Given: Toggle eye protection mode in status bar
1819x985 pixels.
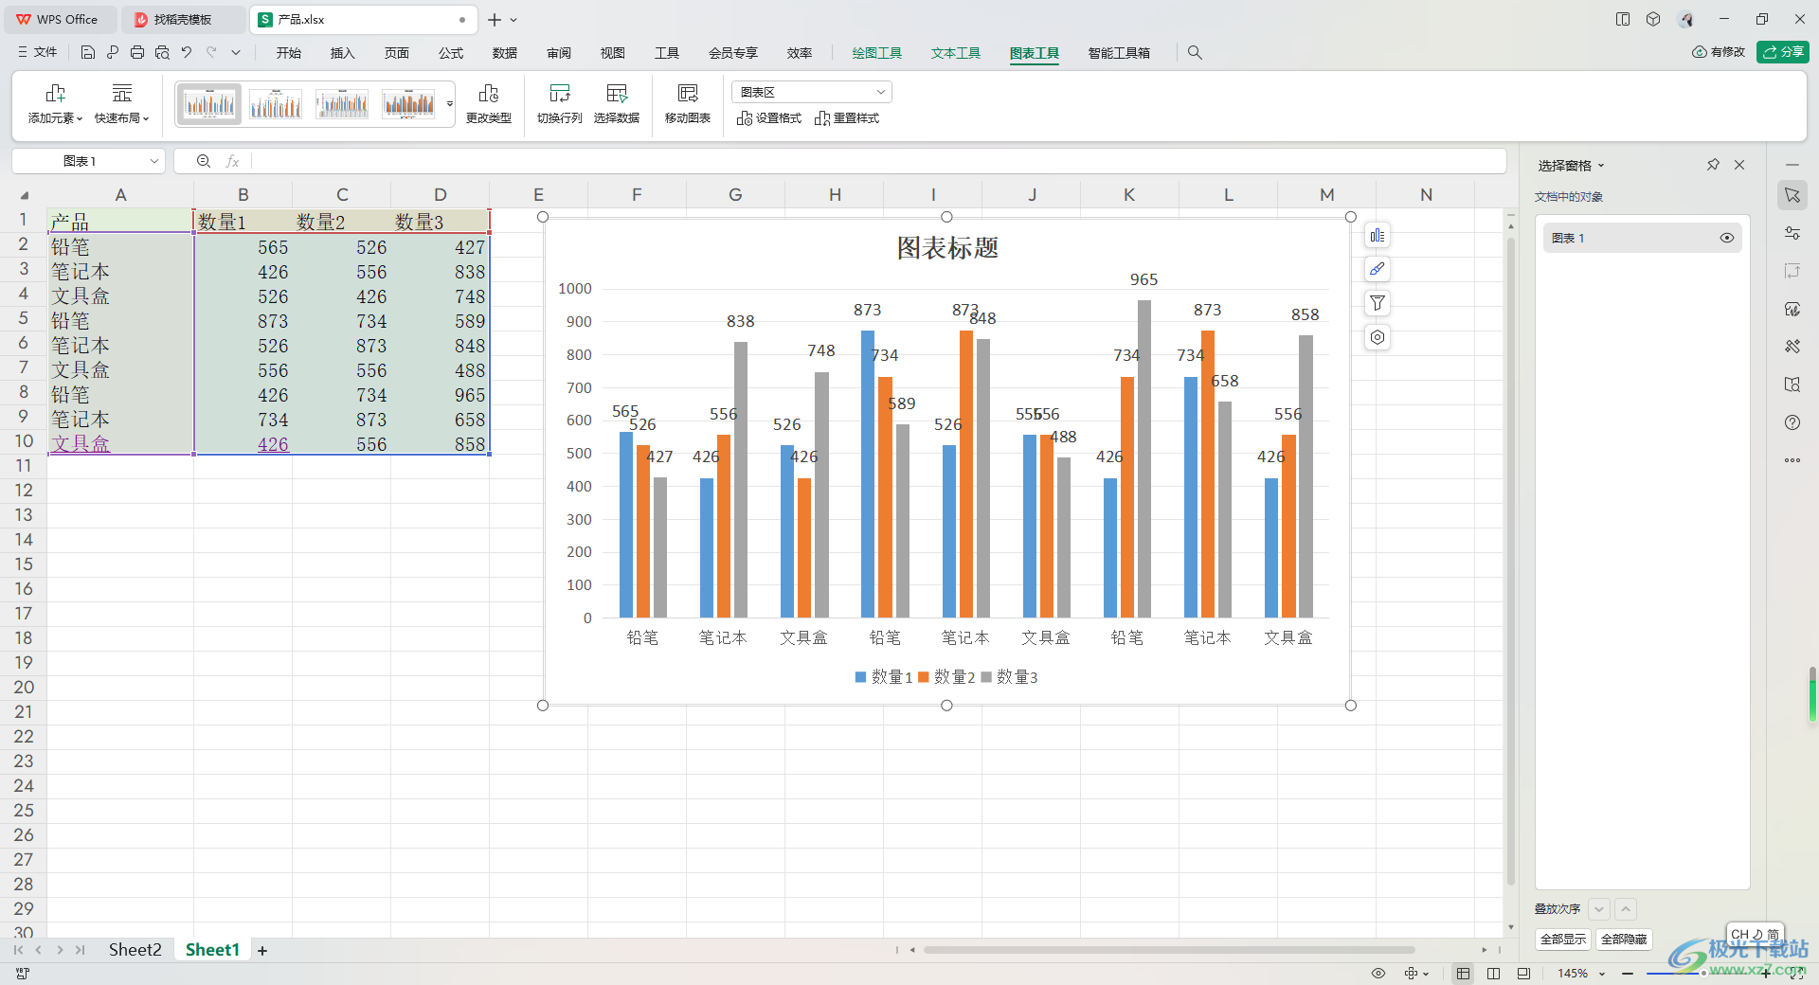Looking at the screenshot, I should tap(1378, 974).
